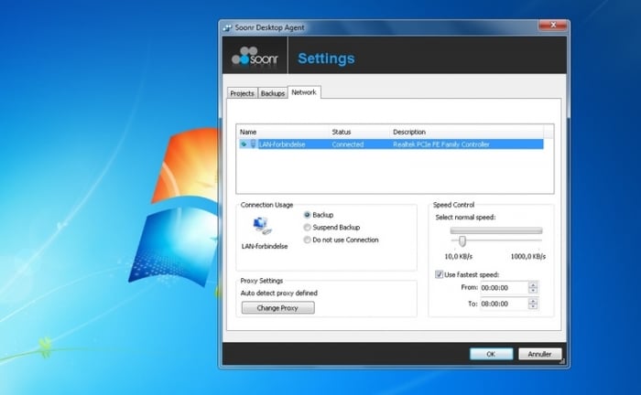Select Do not use Connection

tap(307, 240)
